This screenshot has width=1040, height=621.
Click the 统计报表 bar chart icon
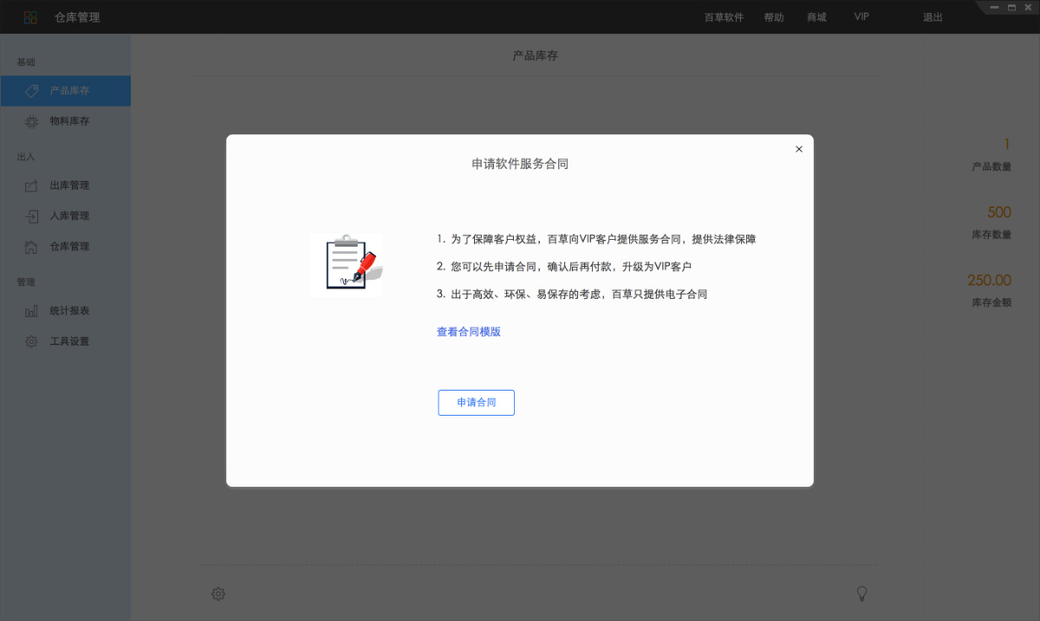31,311
